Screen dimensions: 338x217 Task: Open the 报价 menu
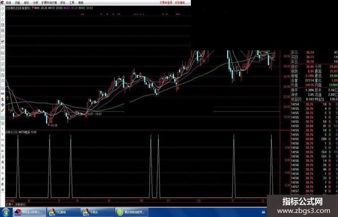[x=26, y=3]
